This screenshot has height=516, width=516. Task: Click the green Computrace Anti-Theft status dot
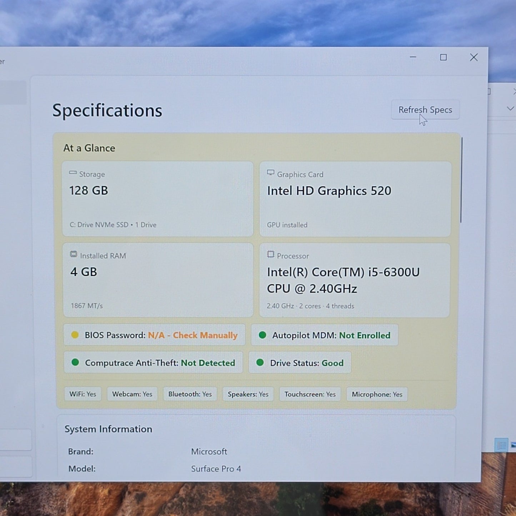(x=75, y=362)
